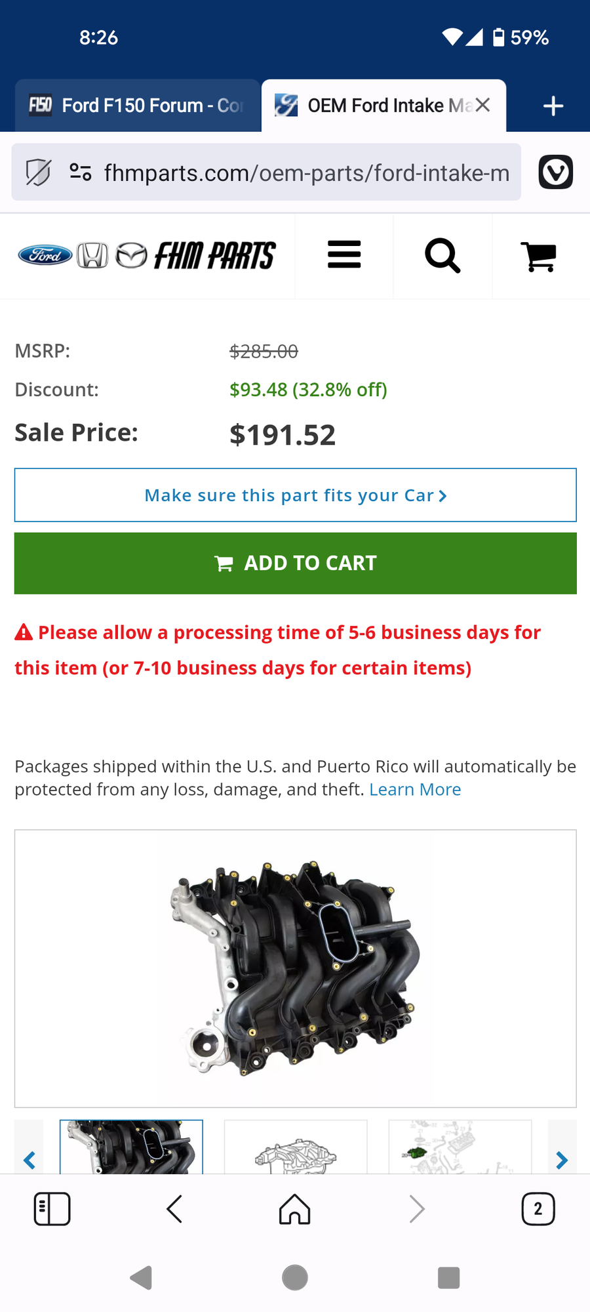Open the Vivaldi profile icon beside the address bar
Screen dimensions: 590x1312
[x=555, y=172]
